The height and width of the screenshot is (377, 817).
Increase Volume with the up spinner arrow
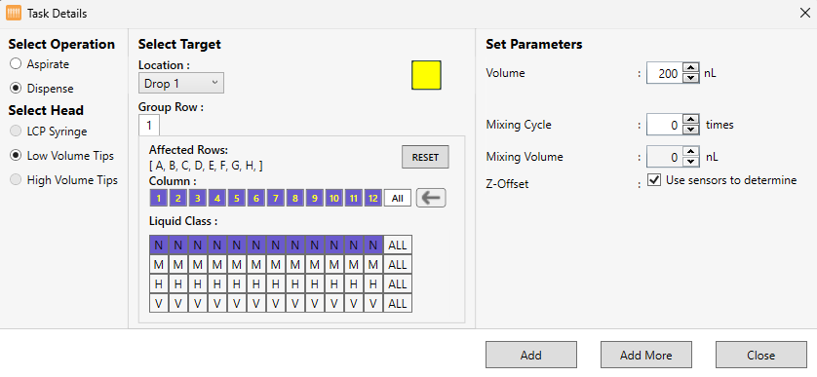(690, 68)
